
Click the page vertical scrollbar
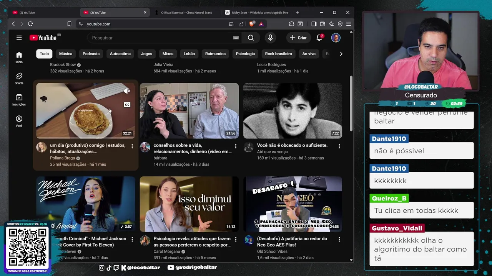click(351, 103)
